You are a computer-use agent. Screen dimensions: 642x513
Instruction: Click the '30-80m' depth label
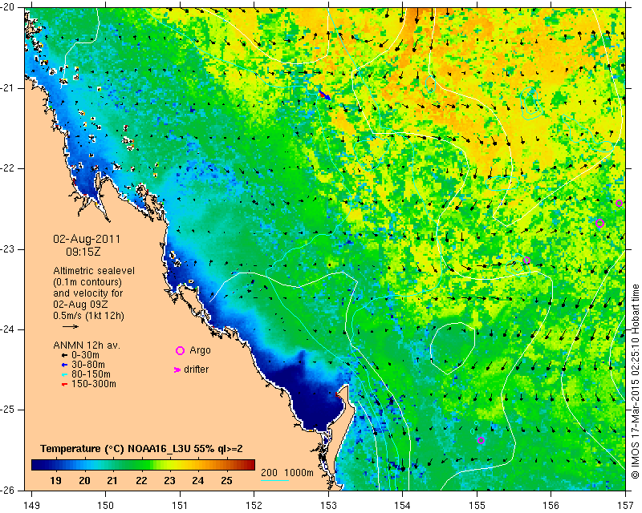[88, 365]
